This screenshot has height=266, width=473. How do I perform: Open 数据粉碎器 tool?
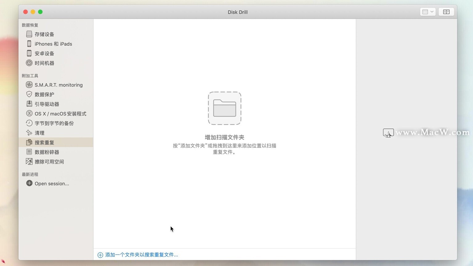(56, 152)
